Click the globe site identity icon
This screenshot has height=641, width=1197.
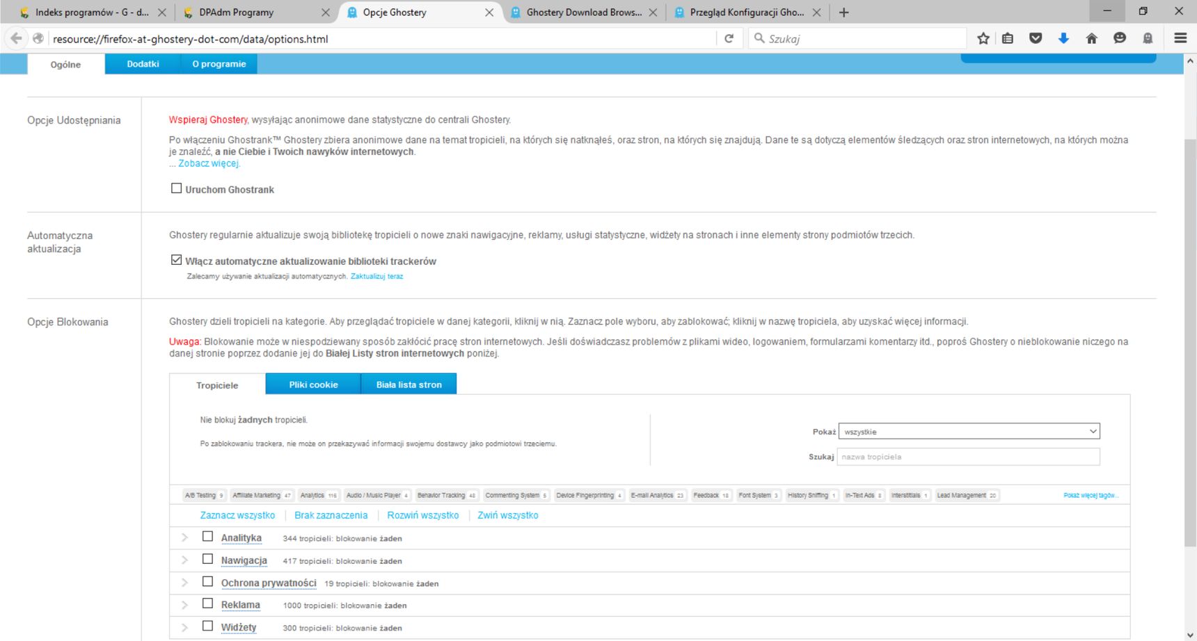click(x=38, y=38)
